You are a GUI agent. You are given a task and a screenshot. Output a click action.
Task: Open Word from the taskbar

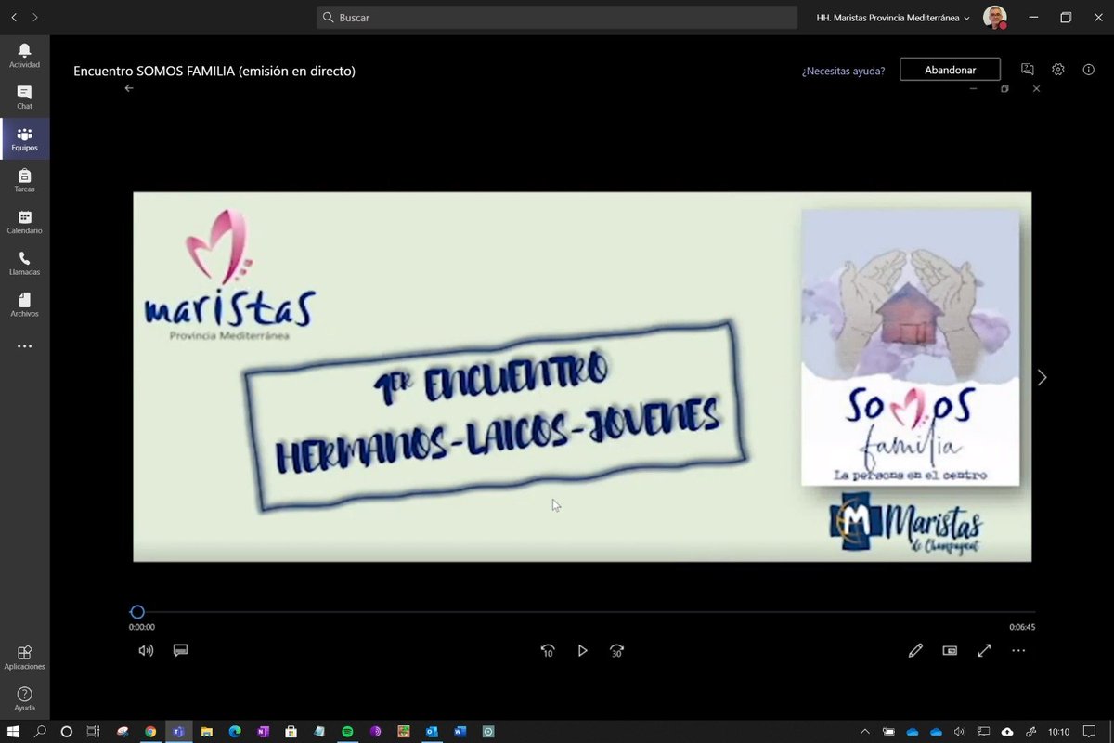tap(460, 731)
